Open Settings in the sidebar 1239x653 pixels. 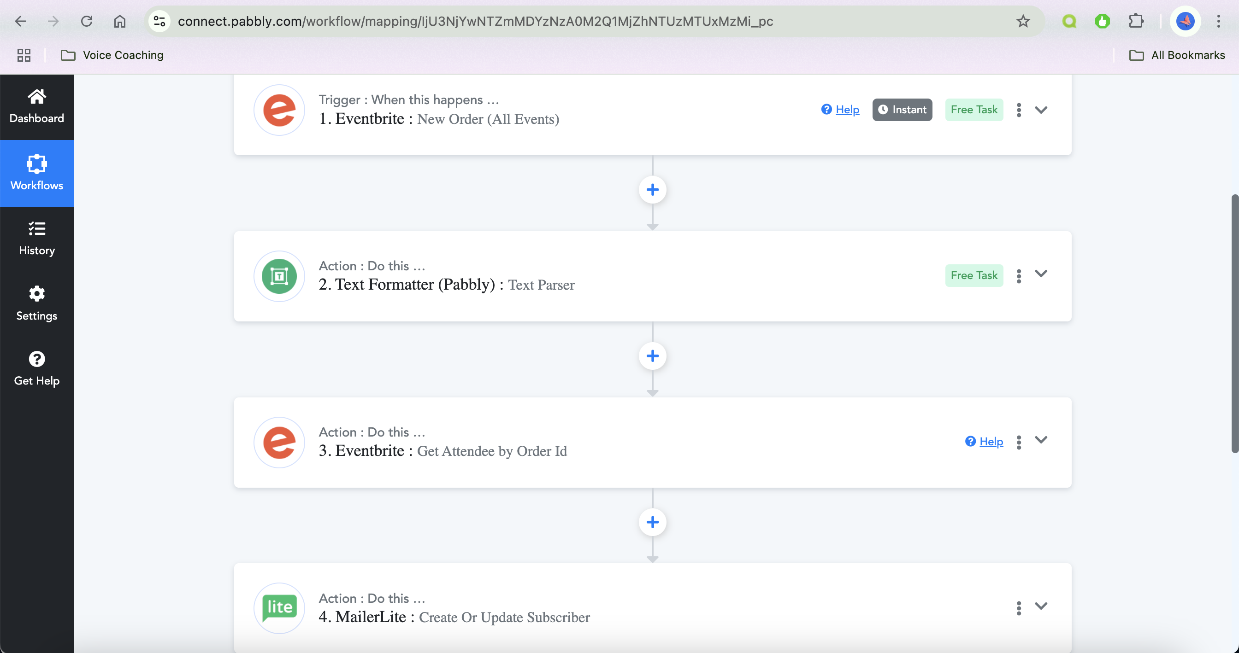(36, 303)
